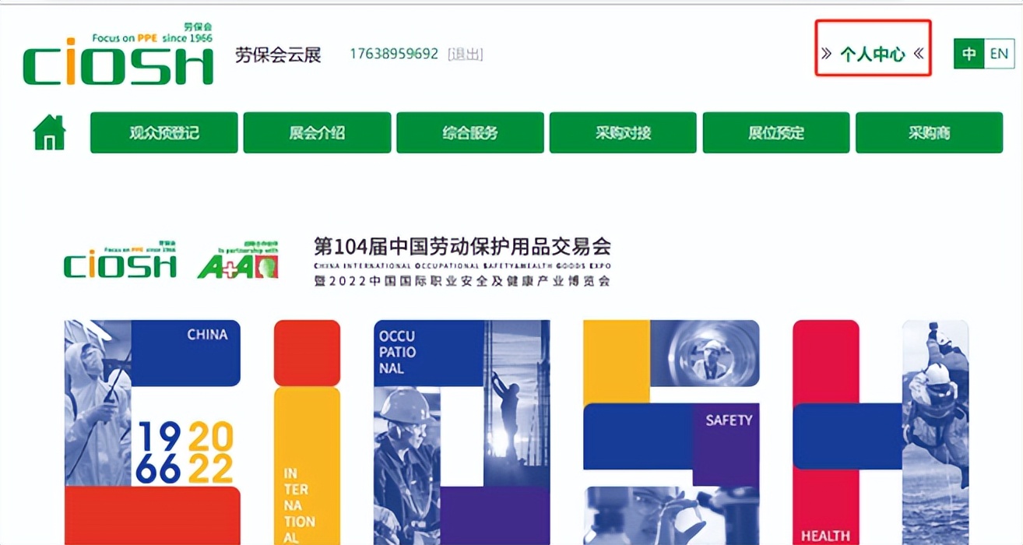The height and width of the screenshot is (545, 1023).
Task: Click the yellow INTERNATIONAL tile
Action: pyautogui.click(x=307, y=466)
